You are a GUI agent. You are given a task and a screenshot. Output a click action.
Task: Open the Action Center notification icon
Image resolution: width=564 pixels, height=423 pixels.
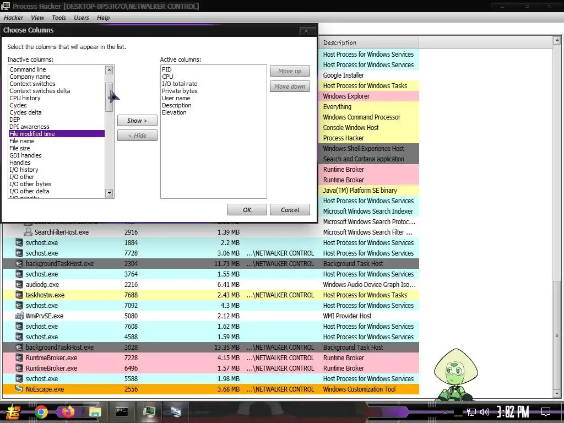[546, 412]
